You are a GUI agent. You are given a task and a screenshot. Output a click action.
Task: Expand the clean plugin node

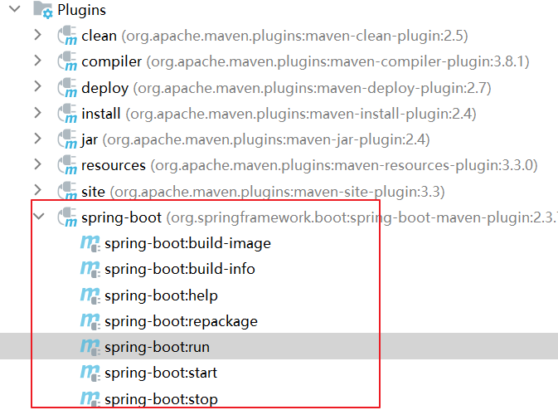[37, 35]
